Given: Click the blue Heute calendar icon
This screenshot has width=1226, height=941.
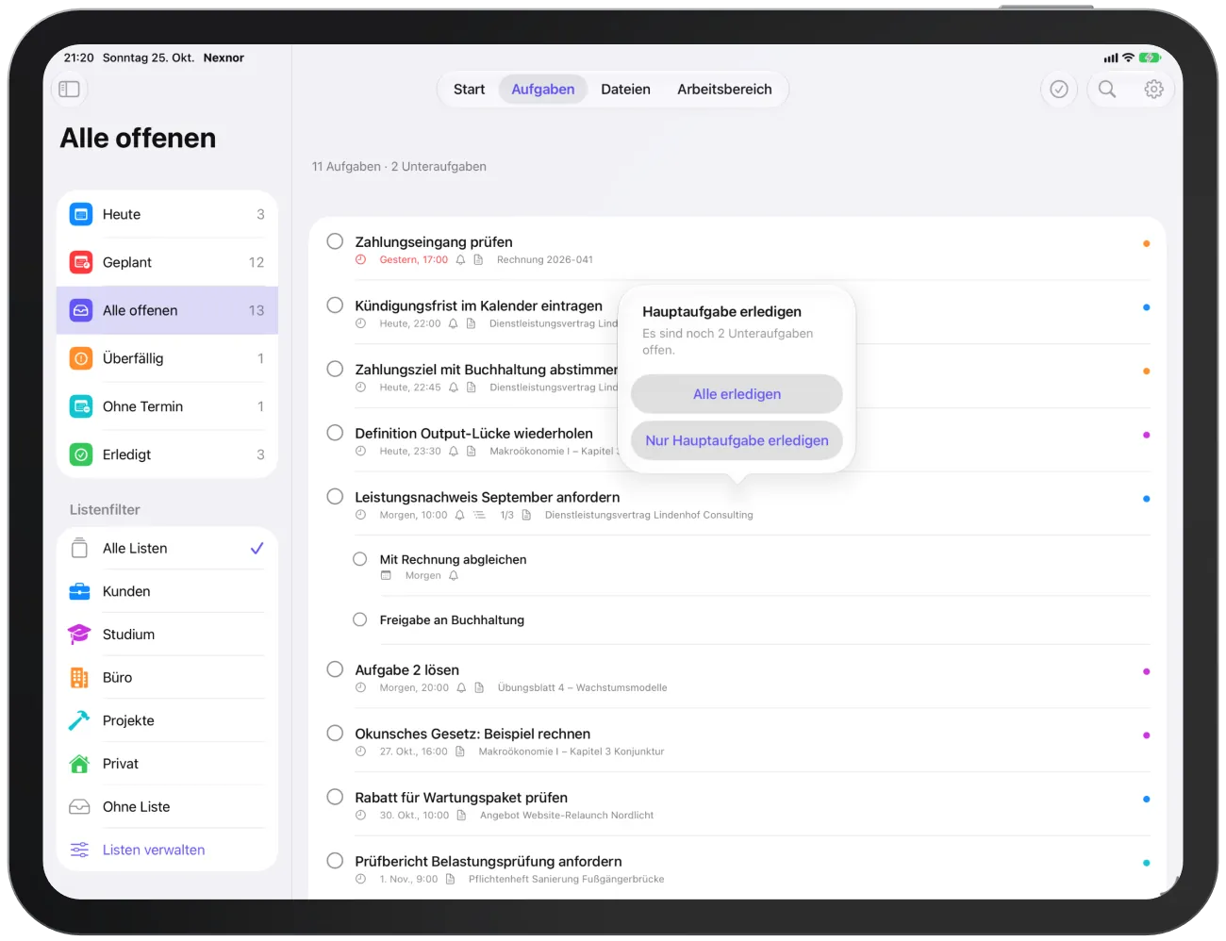Looking at the screenshot, I should (81, 214).
